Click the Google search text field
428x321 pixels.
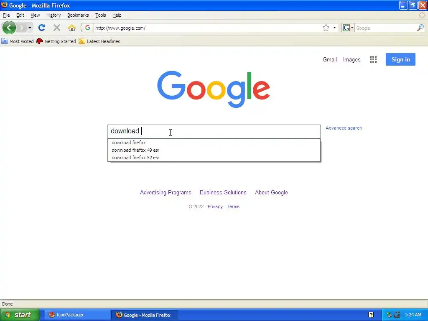pyautogui.click(x=214, y=131)
